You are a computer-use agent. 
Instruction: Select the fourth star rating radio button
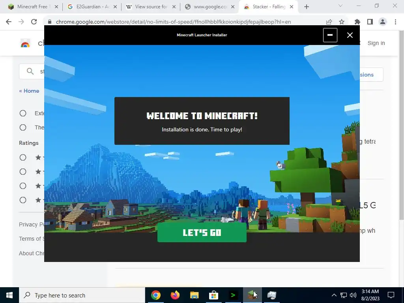coord(23,200)
